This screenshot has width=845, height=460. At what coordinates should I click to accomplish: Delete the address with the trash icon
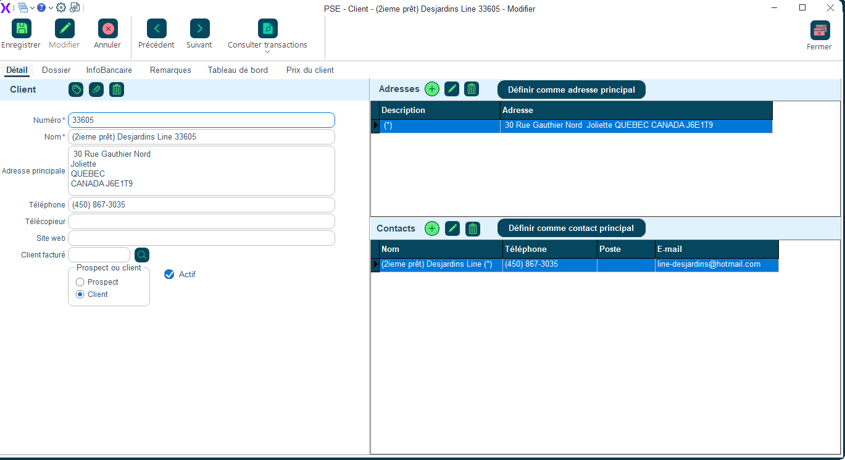pyautogui.click(x=472, y=89)
